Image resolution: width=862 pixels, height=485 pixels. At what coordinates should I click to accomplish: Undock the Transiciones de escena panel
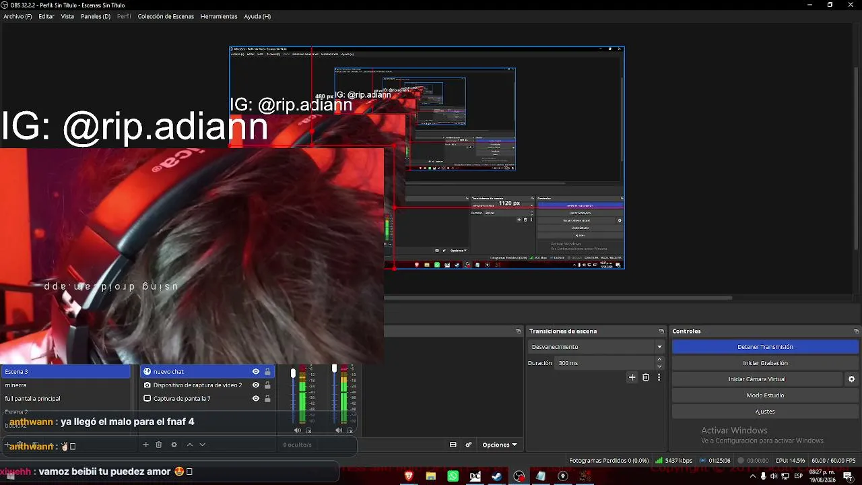[x=661, y=331]
